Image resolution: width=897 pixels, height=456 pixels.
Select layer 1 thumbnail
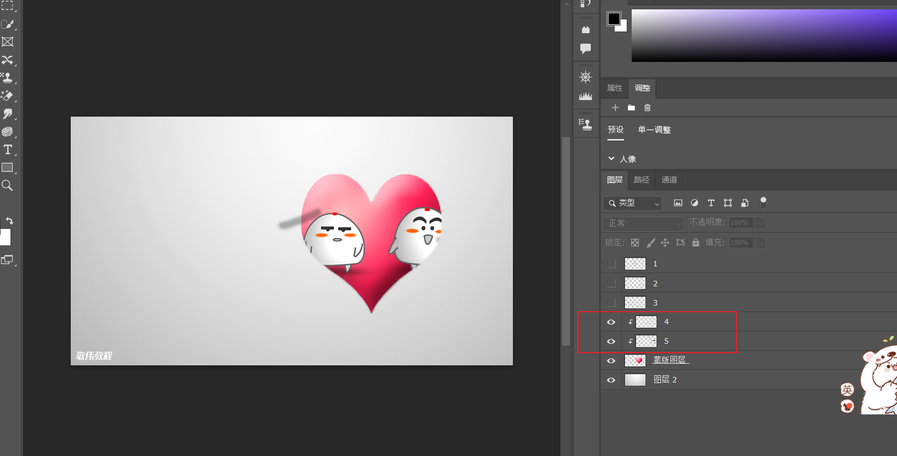[x=635, y=264]
